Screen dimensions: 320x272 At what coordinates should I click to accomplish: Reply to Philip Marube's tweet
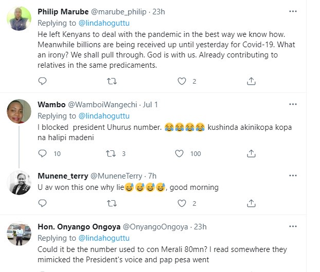(x=42, y=81)
